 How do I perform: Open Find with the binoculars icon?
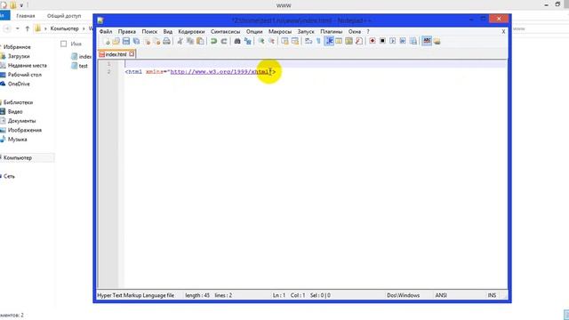coord(237,42)
